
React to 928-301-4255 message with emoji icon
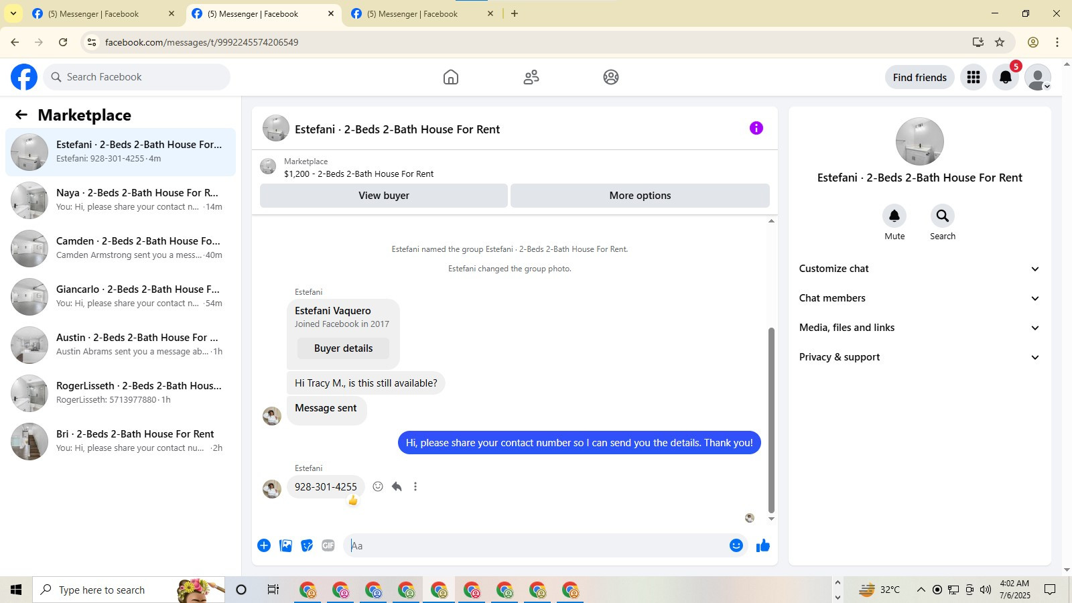point(378,486)
